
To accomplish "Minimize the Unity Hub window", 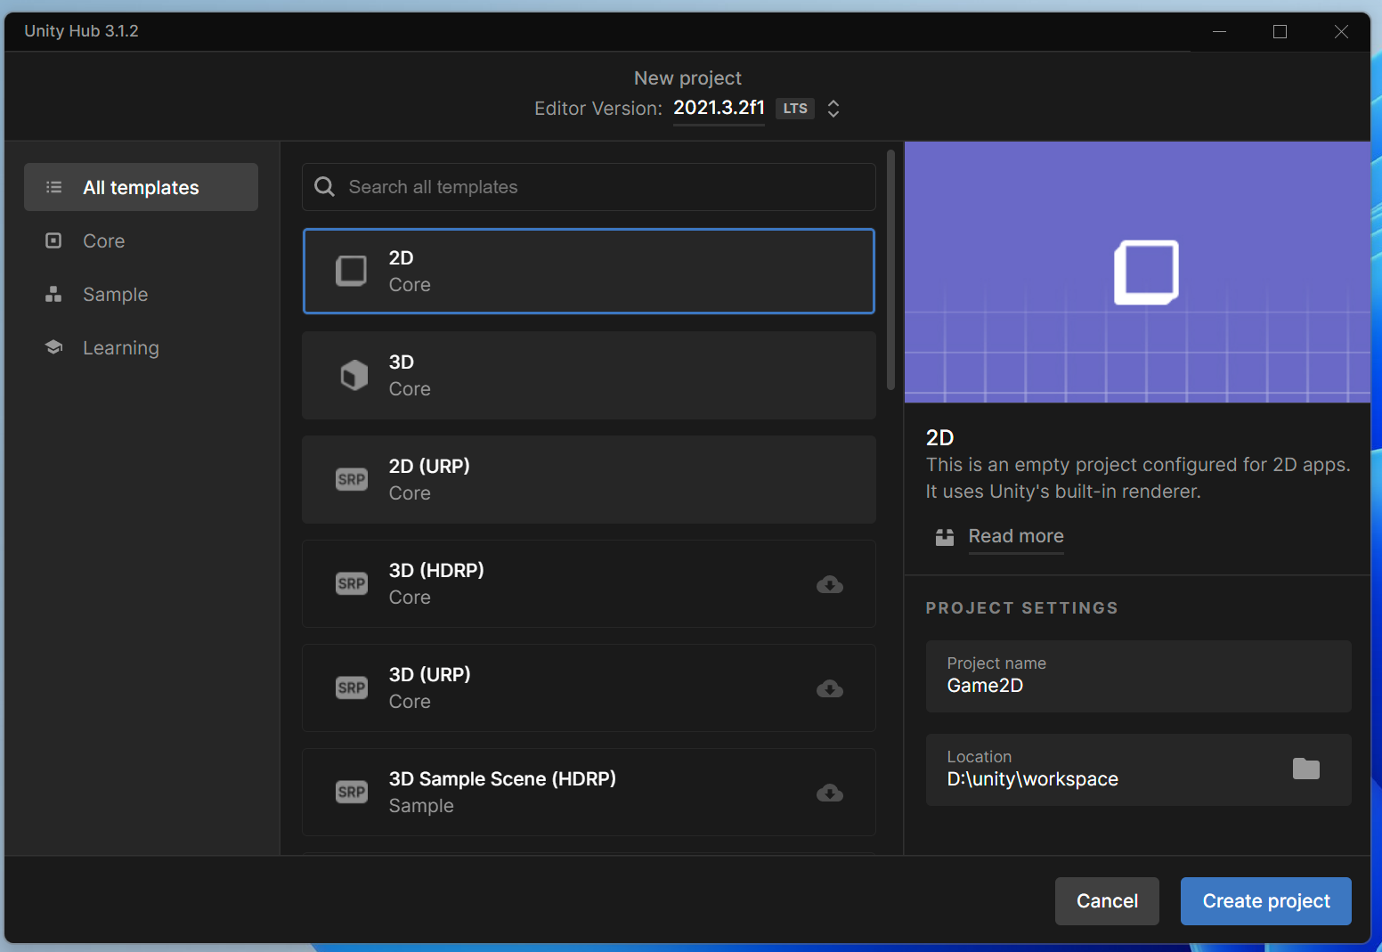I will point(1219,31).
